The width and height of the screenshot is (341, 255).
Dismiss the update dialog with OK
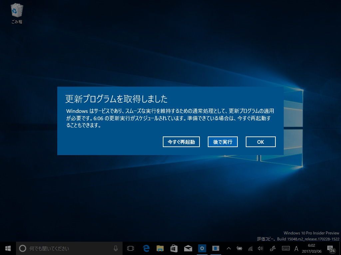click(x=260, y=142)
